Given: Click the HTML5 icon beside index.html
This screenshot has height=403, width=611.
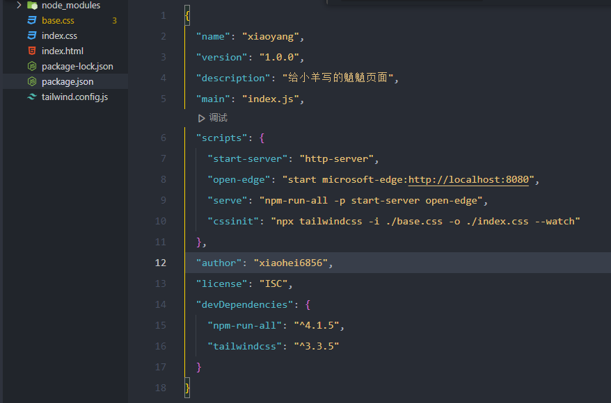Looking at the screenshot, I should (32, 51).
